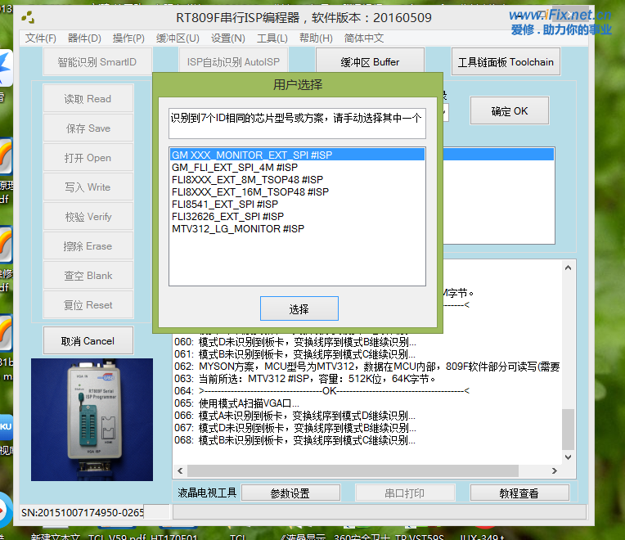625x540 pixels.
Task: Click 读取 Read button
Action: tap(88, 98)
